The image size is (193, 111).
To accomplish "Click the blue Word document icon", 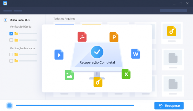I will 136,54.
